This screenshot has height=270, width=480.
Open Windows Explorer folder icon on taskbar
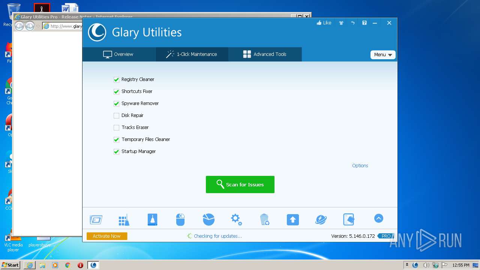42,265
